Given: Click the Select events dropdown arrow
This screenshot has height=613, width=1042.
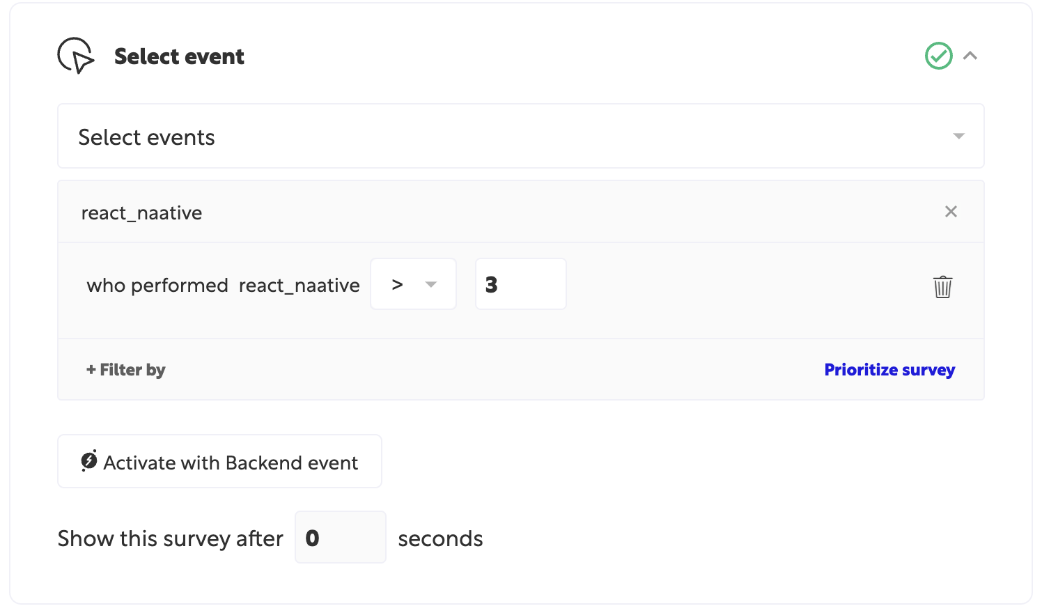Looking at the screenshot, I should 959,137.
